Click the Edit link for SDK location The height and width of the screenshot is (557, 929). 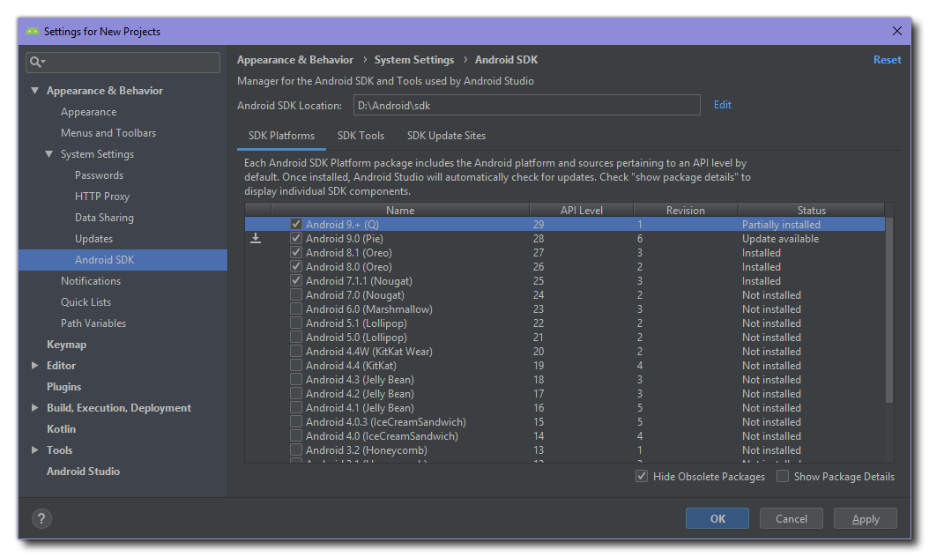[x=723, y=105]
